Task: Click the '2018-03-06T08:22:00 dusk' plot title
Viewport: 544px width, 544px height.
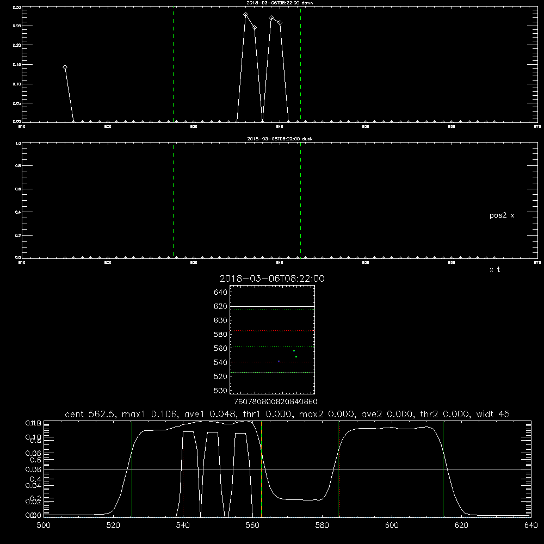Action: coord(280,139)
